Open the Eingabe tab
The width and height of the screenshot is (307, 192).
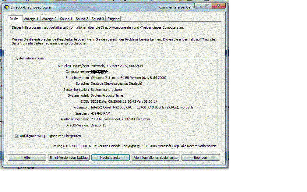[113, 19]
